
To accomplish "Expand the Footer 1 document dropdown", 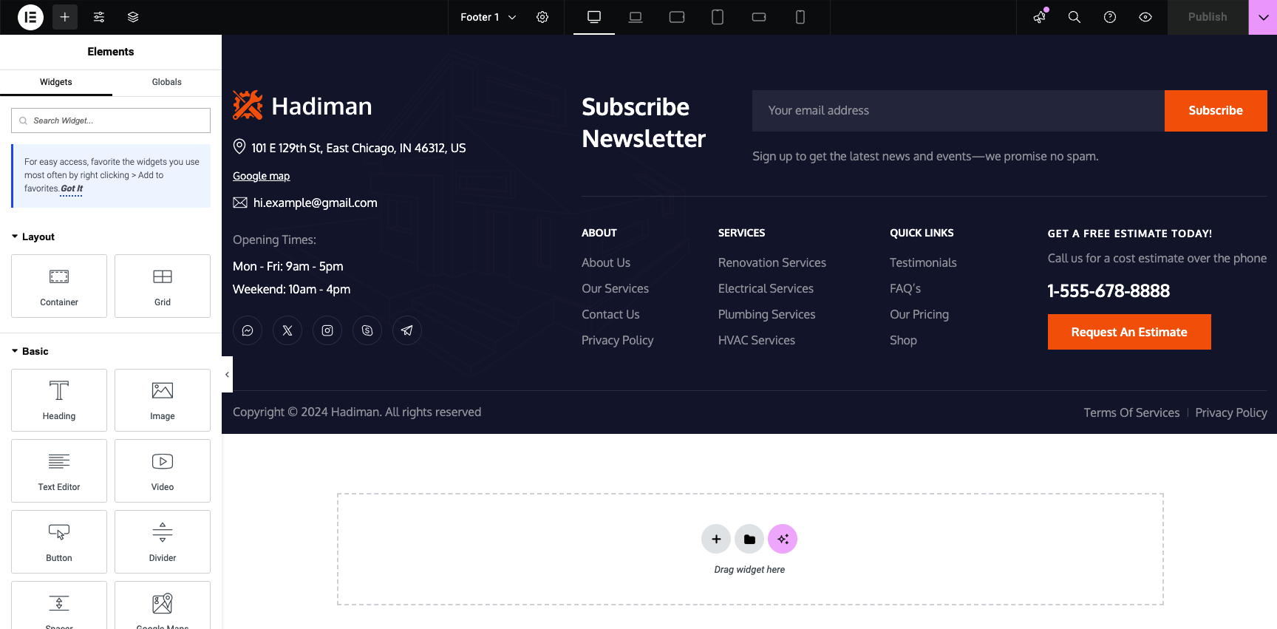I will point(512,17).
